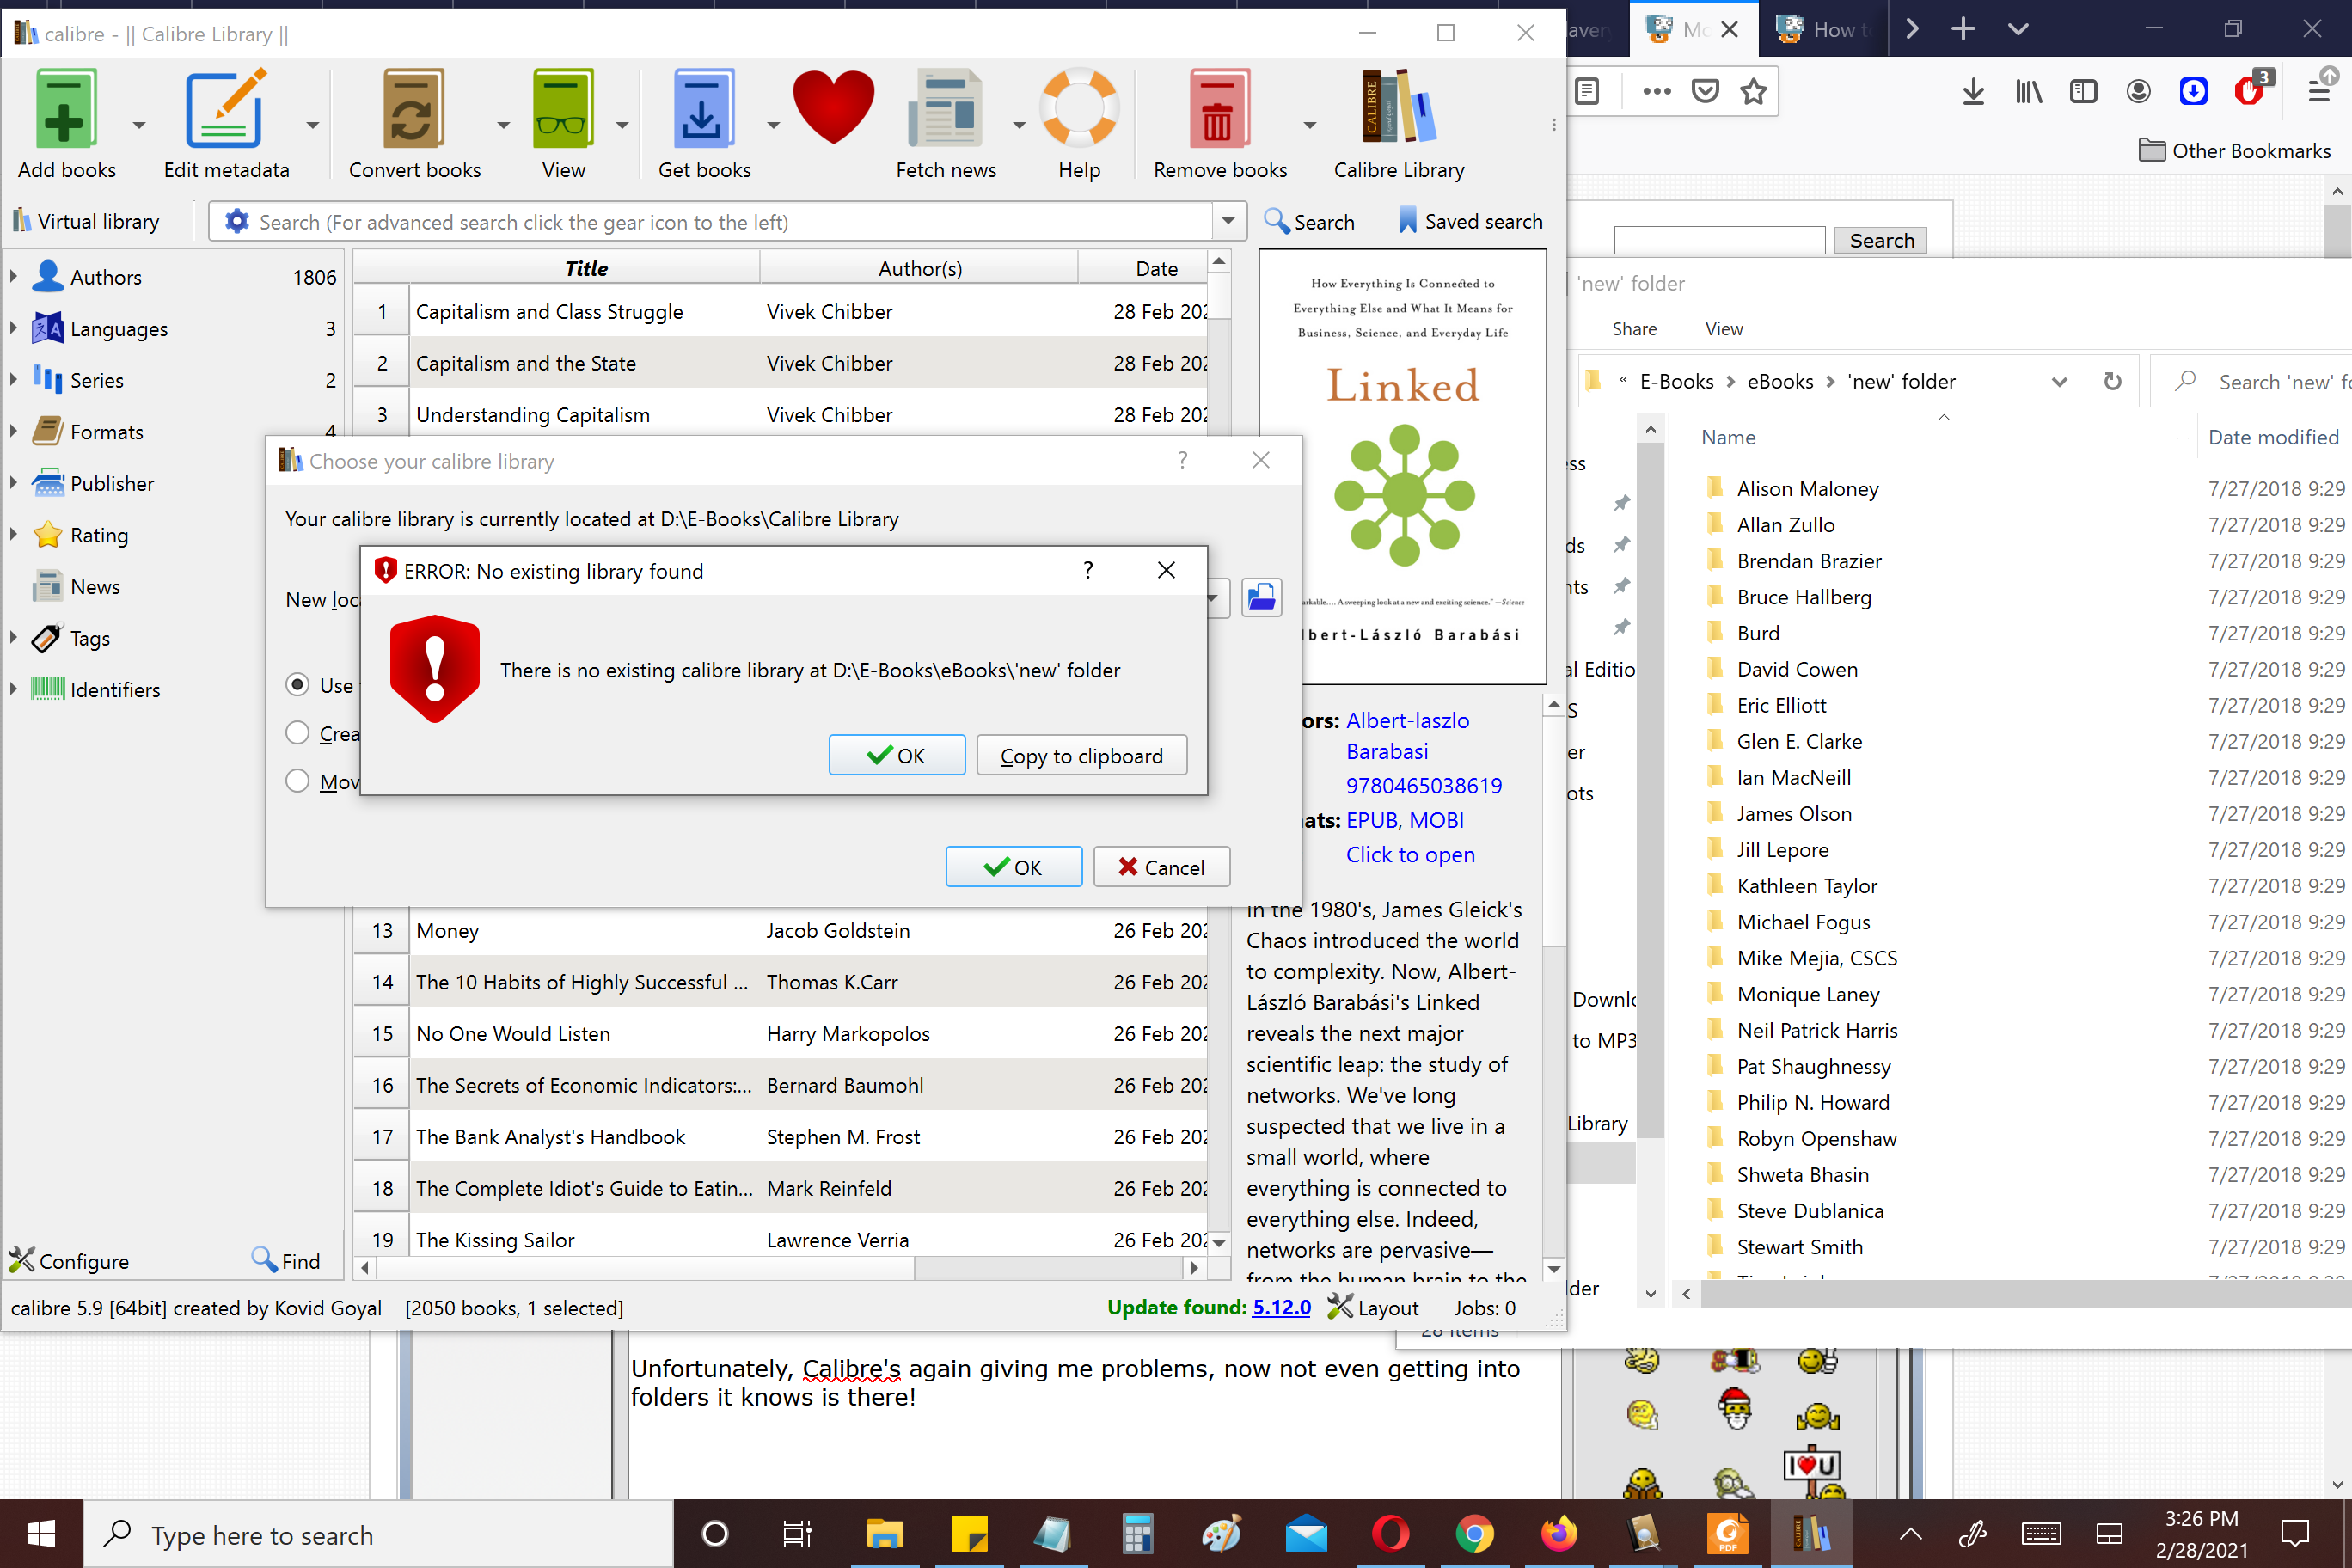
Task: Open the Get books store icon
Action: pos(703,108)
